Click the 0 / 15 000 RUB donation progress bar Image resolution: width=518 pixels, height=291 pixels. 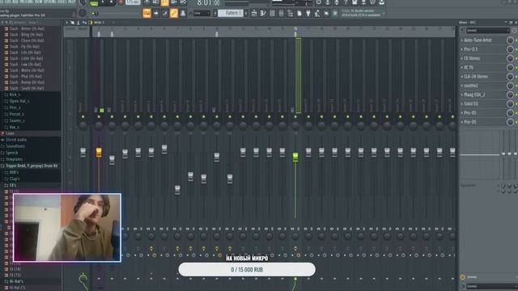tap(247, 269)
